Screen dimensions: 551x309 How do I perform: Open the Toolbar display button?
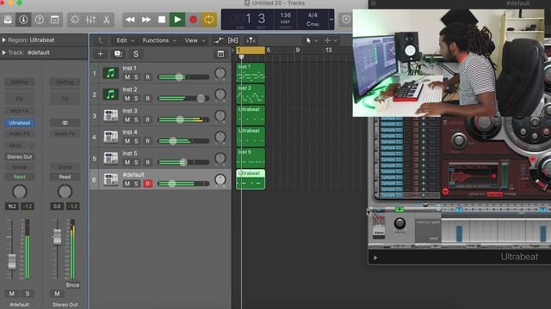pos(55,20)
